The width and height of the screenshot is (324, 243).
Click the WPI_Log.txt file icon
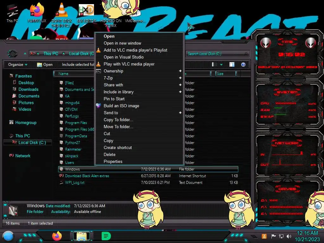click(61, 183)
